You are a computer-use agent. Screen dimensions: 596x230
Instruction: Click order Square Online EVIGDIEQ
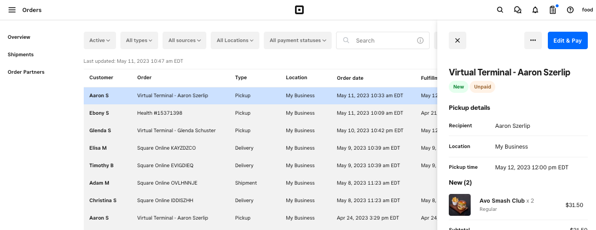pyautogui.click(x=165, y=166)
